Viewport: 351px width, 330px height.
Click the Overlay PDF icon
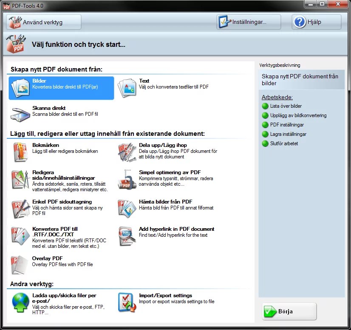tap(20, 265)
